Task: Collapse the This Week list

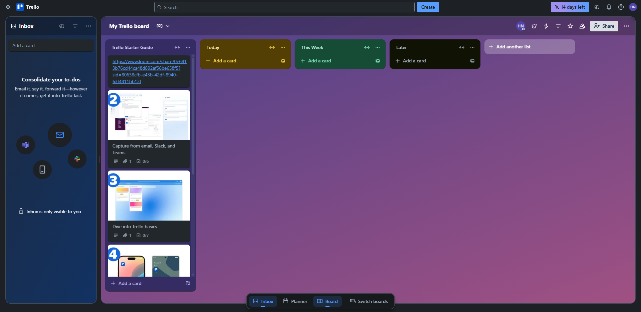Action: (367, 47)
